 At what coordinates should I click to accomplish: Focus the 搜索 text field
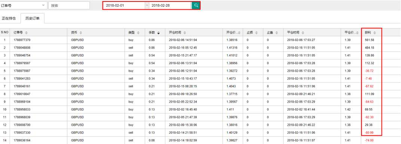[x=69, y=5]
